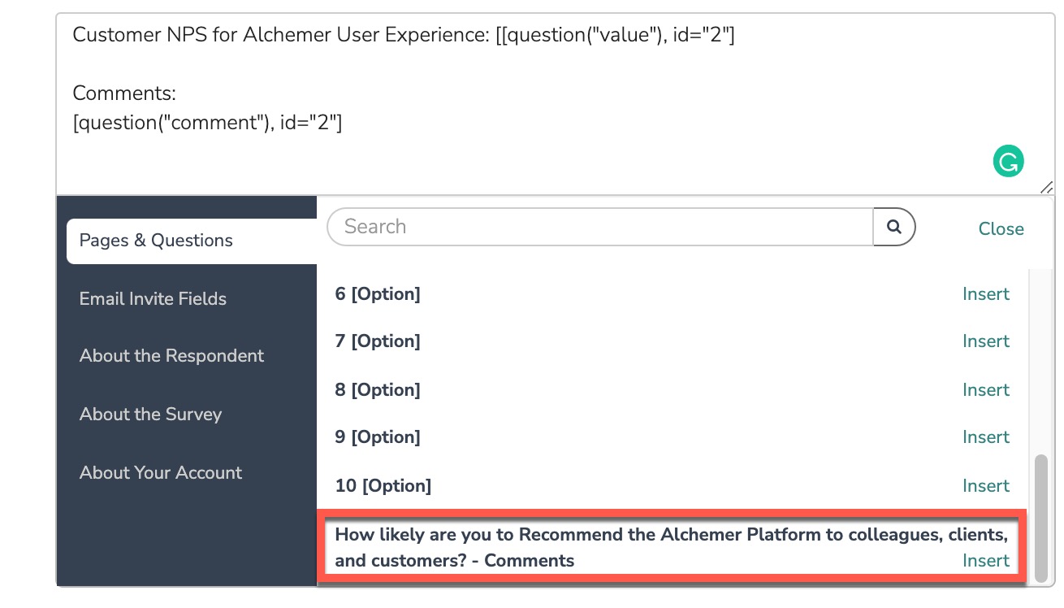Insert the 7 [Option] merge code

pyautogui.click(x=985, y=341)
